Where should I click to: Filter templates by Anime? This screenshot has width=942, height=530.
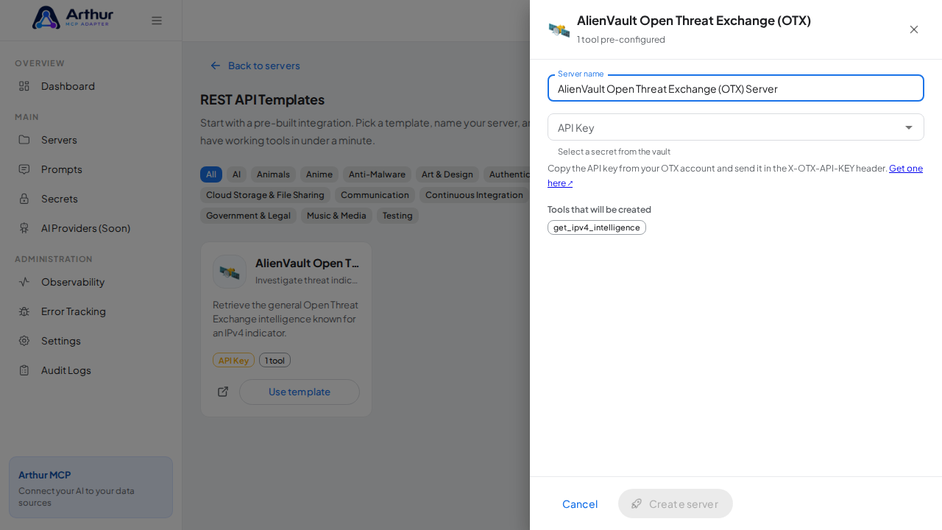point(319,174)
